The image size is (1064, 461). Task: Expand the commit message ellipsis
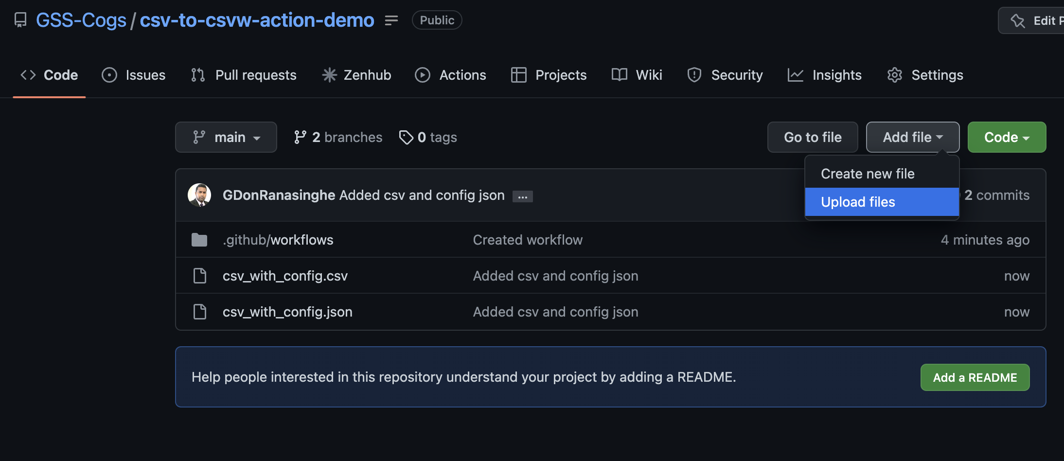523,196
